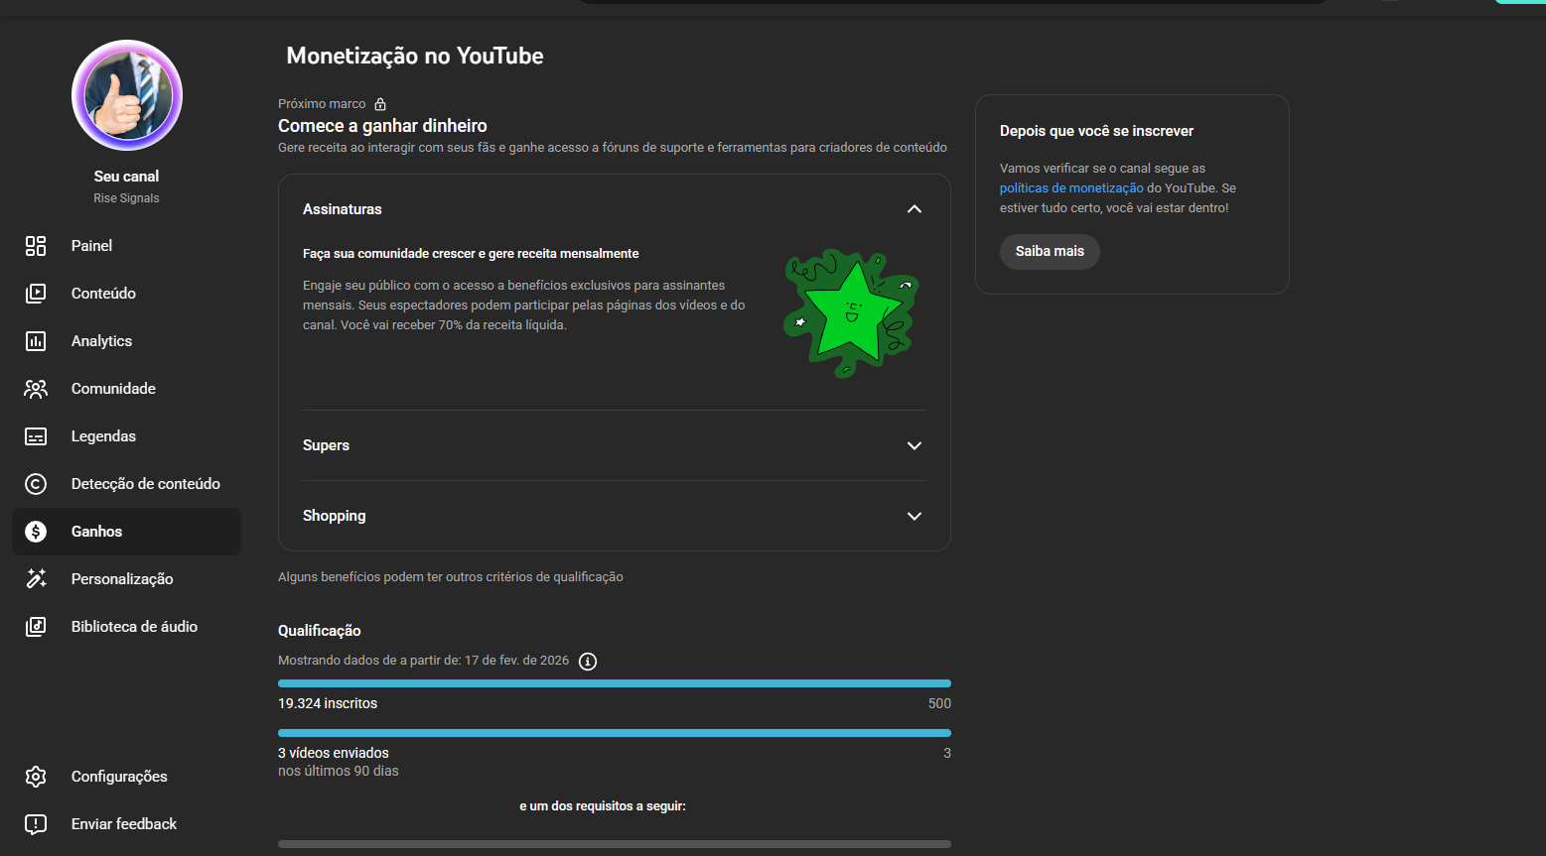Click the Painel dashboard icon
1546x856 pixels.
[x=36, y=246]
